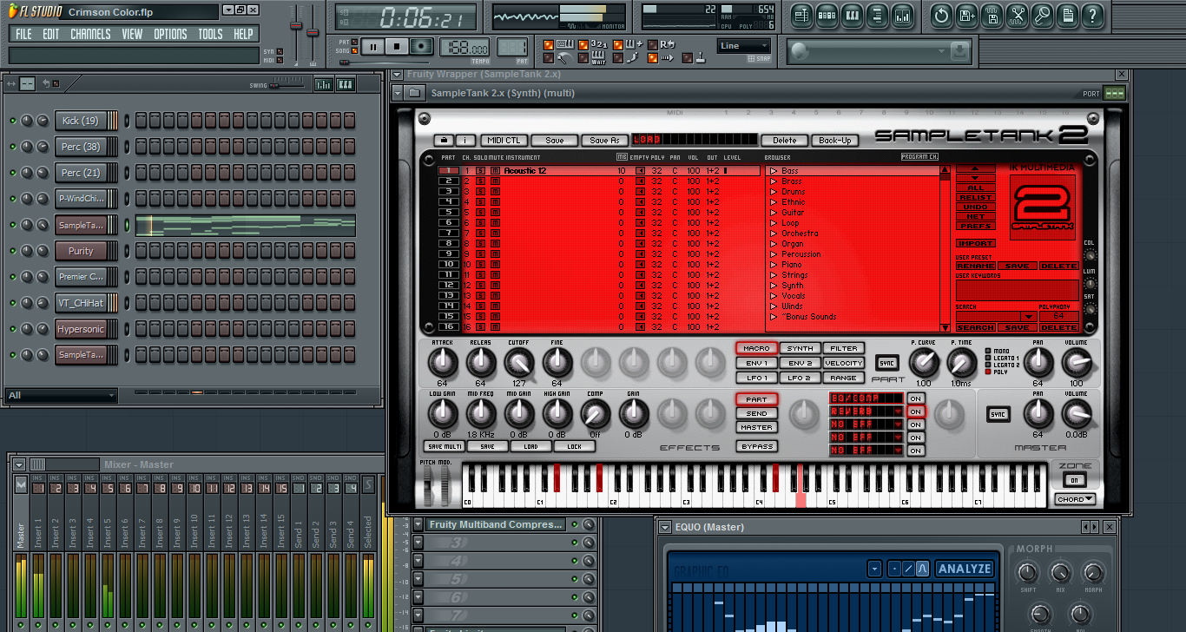Expand the Drums category in SampleTank browser

(774, 192)
